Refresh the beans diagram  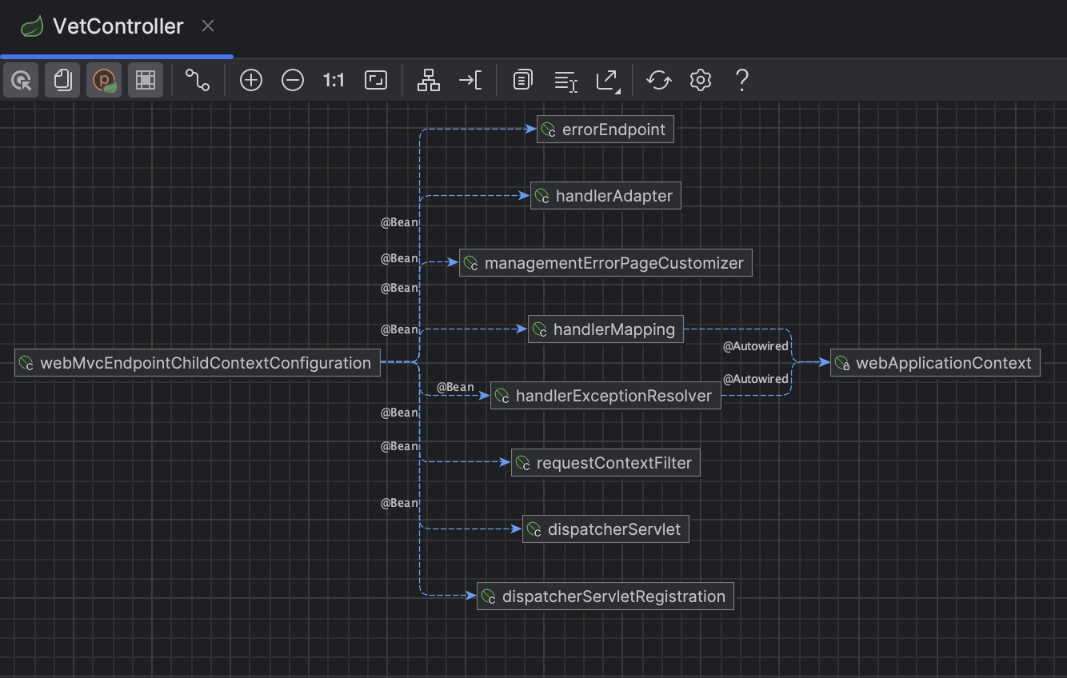tap(658, 80)
